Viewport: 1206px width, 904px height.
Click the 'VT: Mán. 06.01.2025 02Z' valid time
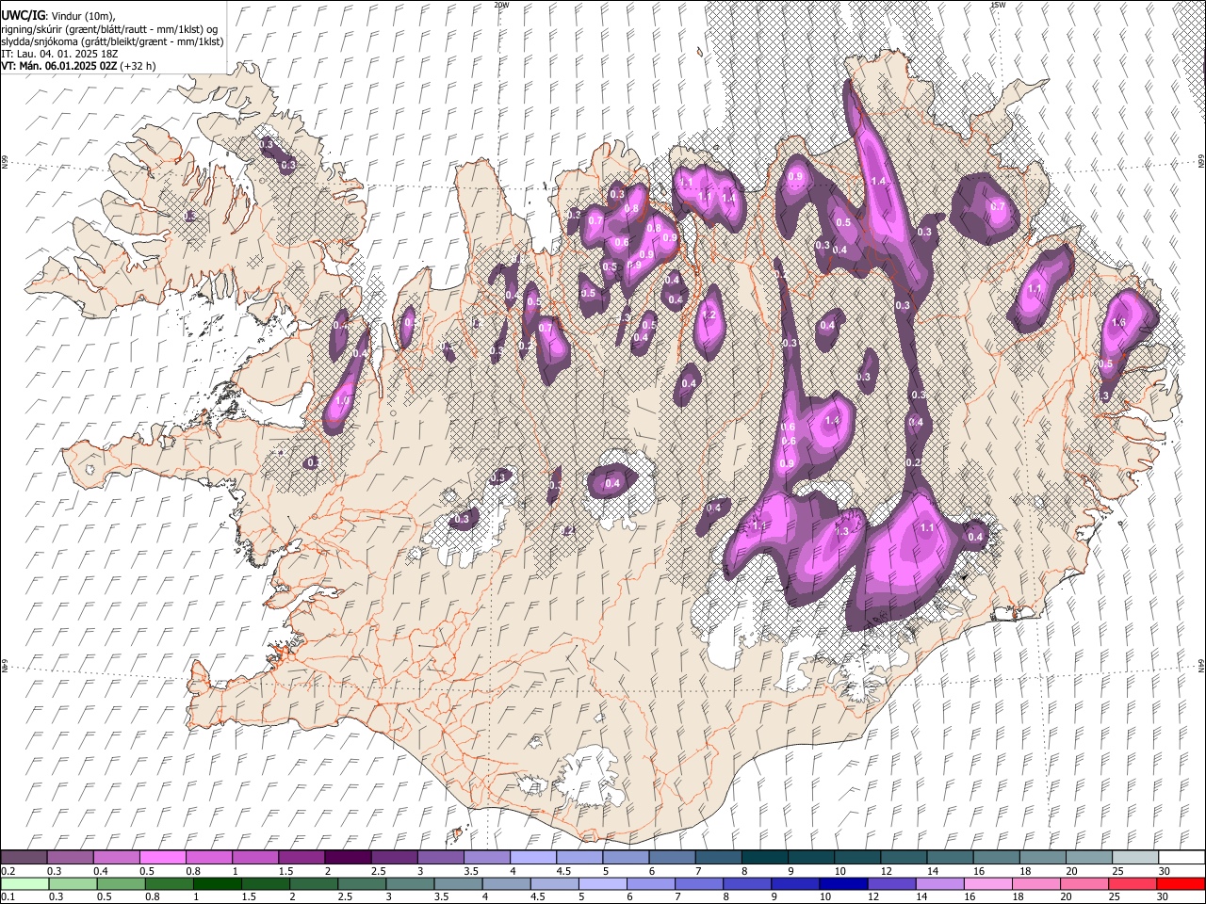coord(59,66)
